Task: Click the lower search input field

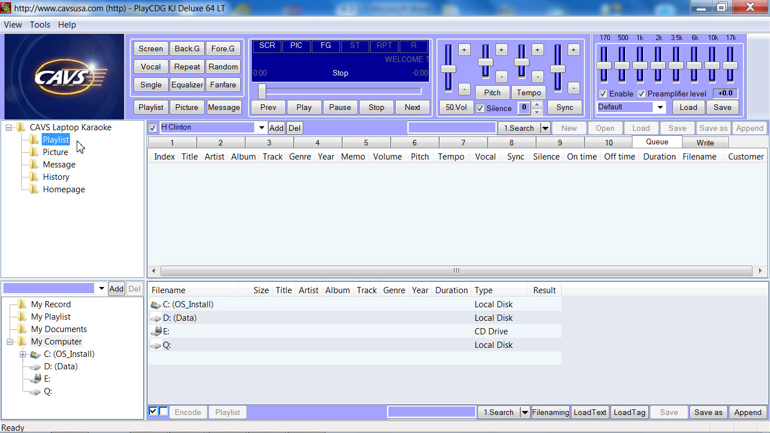Action: click(x=432, y=412)
